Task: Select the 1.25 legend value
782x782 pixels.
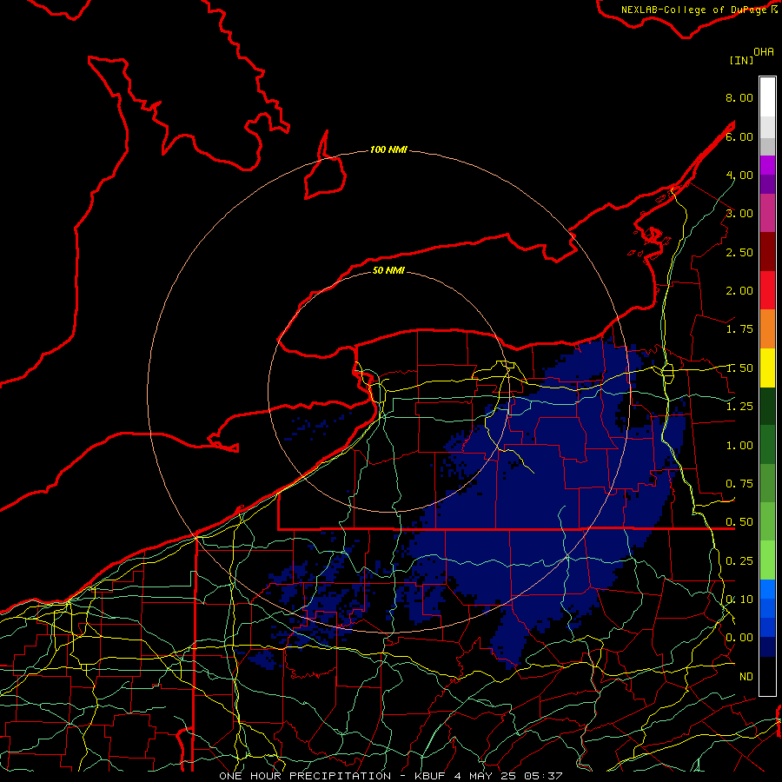Action: [x=739, y=407]
